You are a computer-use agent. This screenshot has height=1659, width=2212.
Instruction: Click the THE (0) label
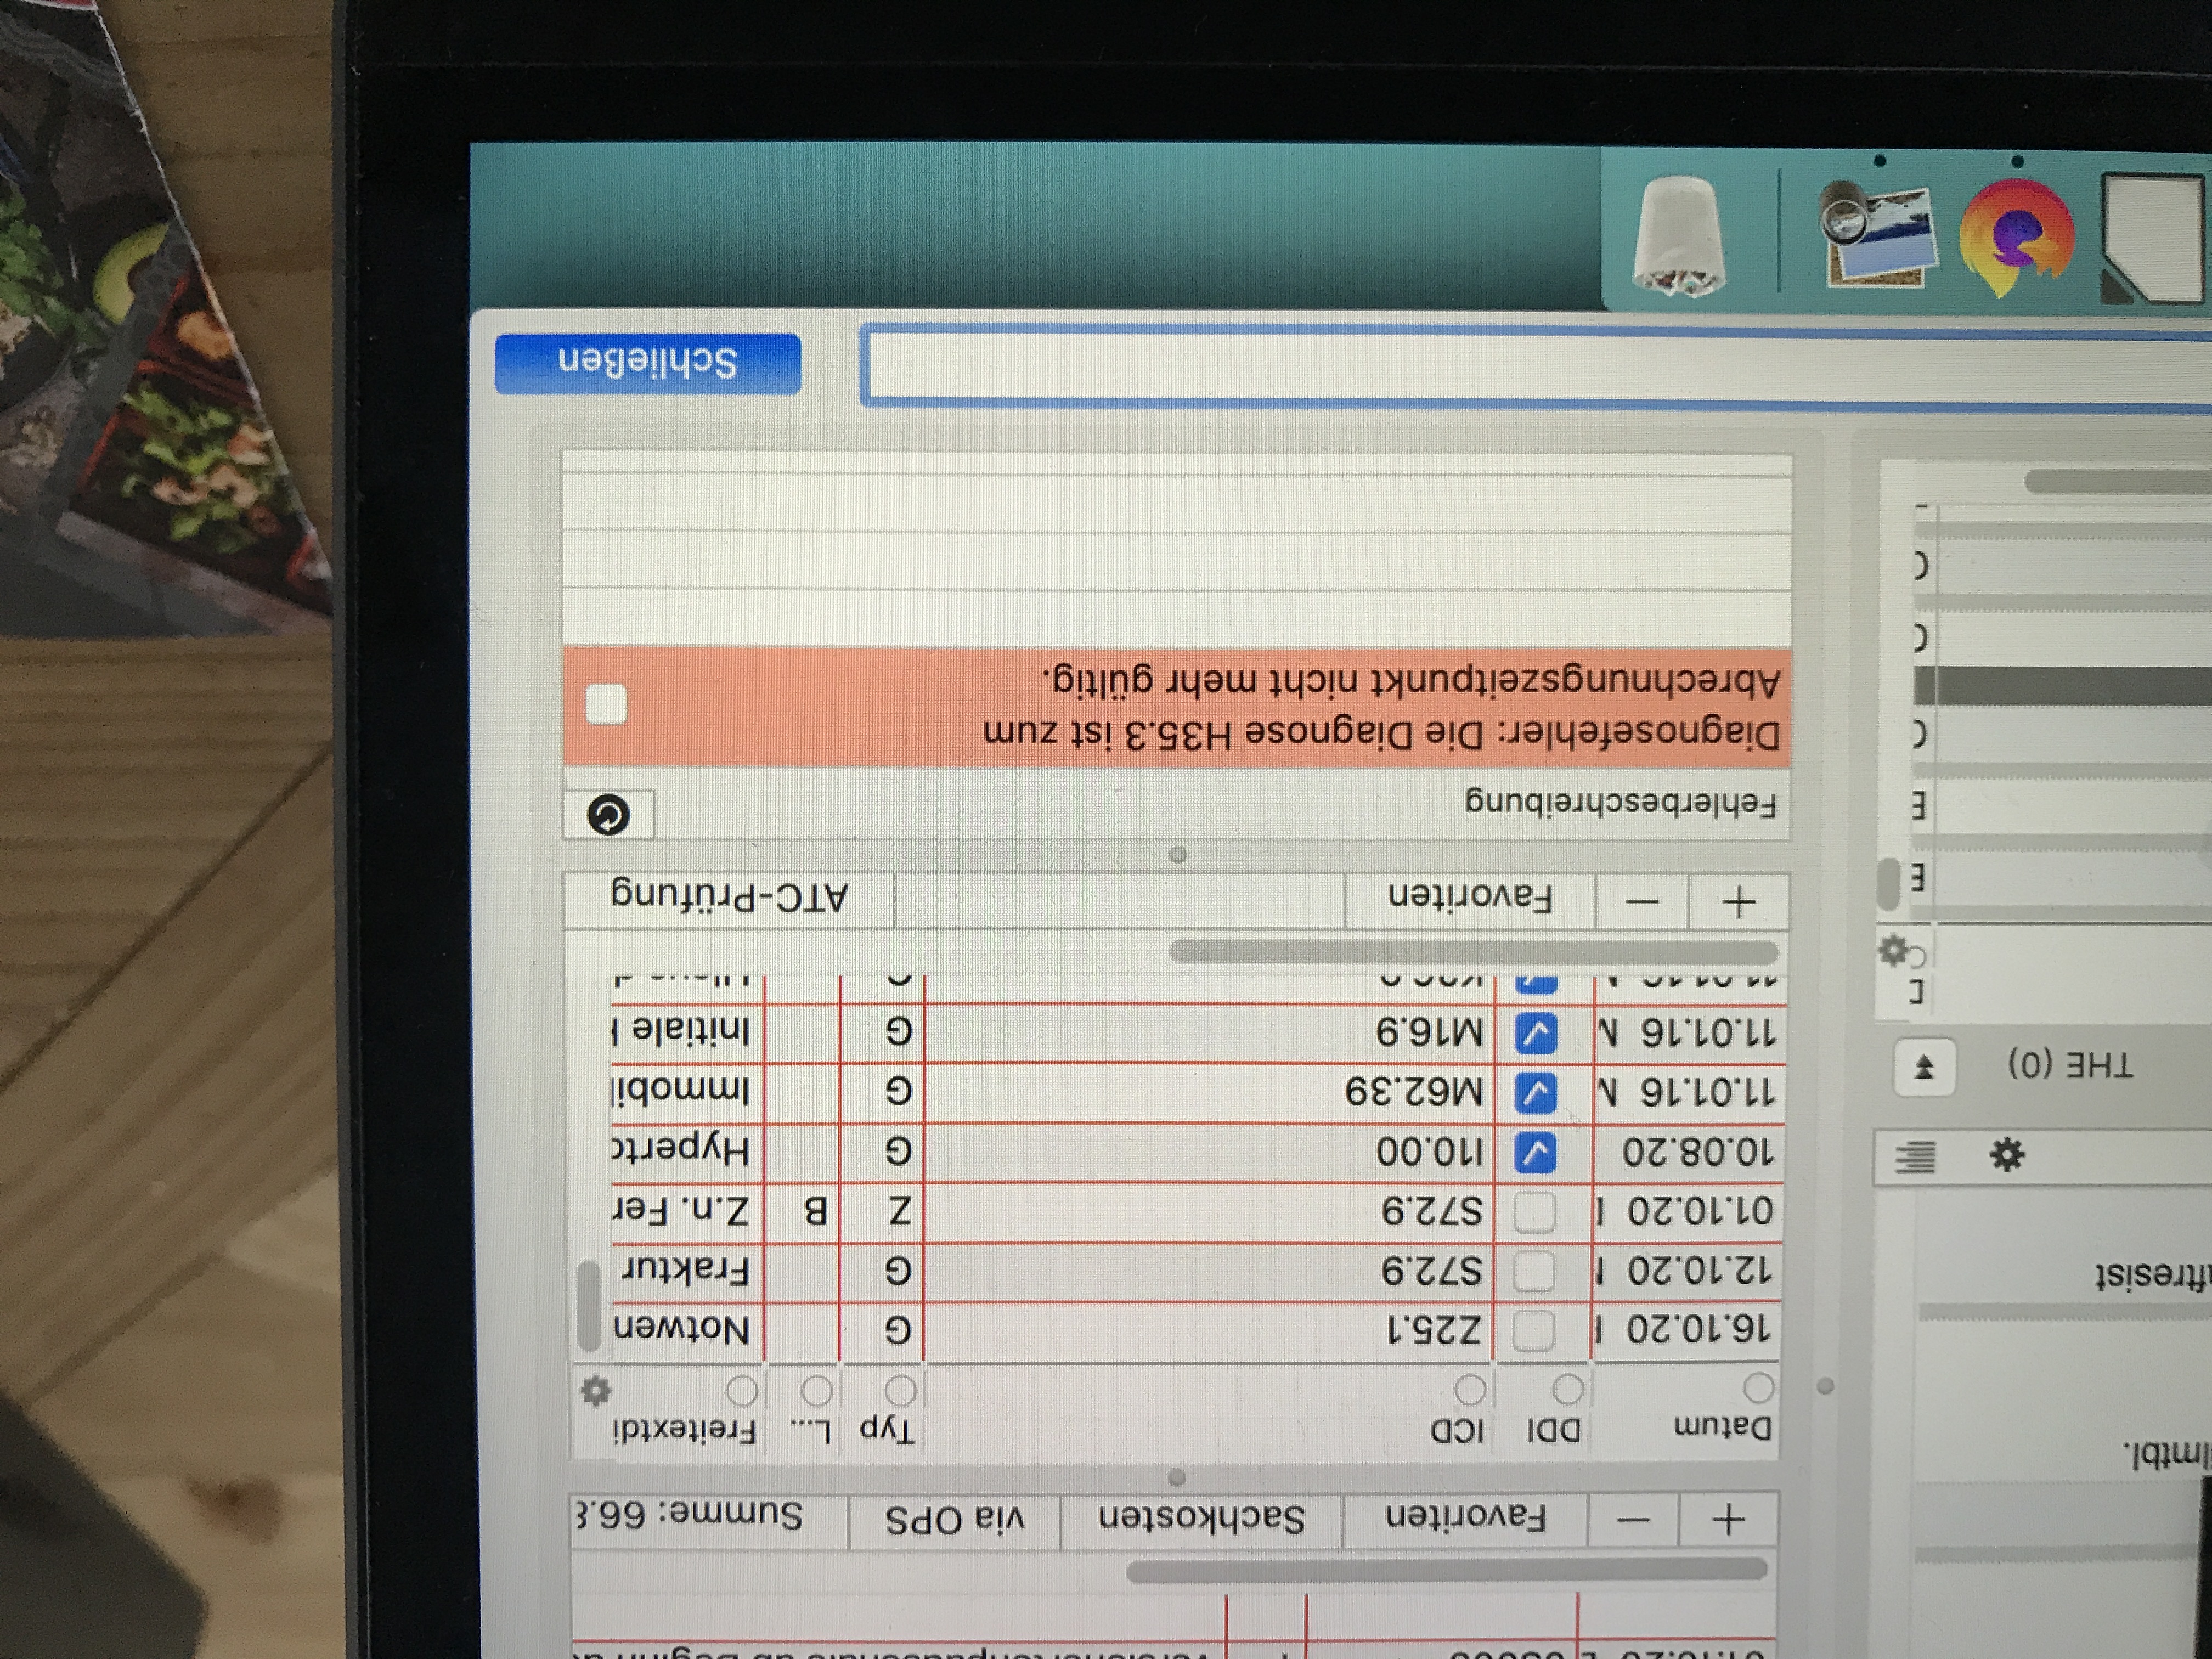point(2070,1064)
